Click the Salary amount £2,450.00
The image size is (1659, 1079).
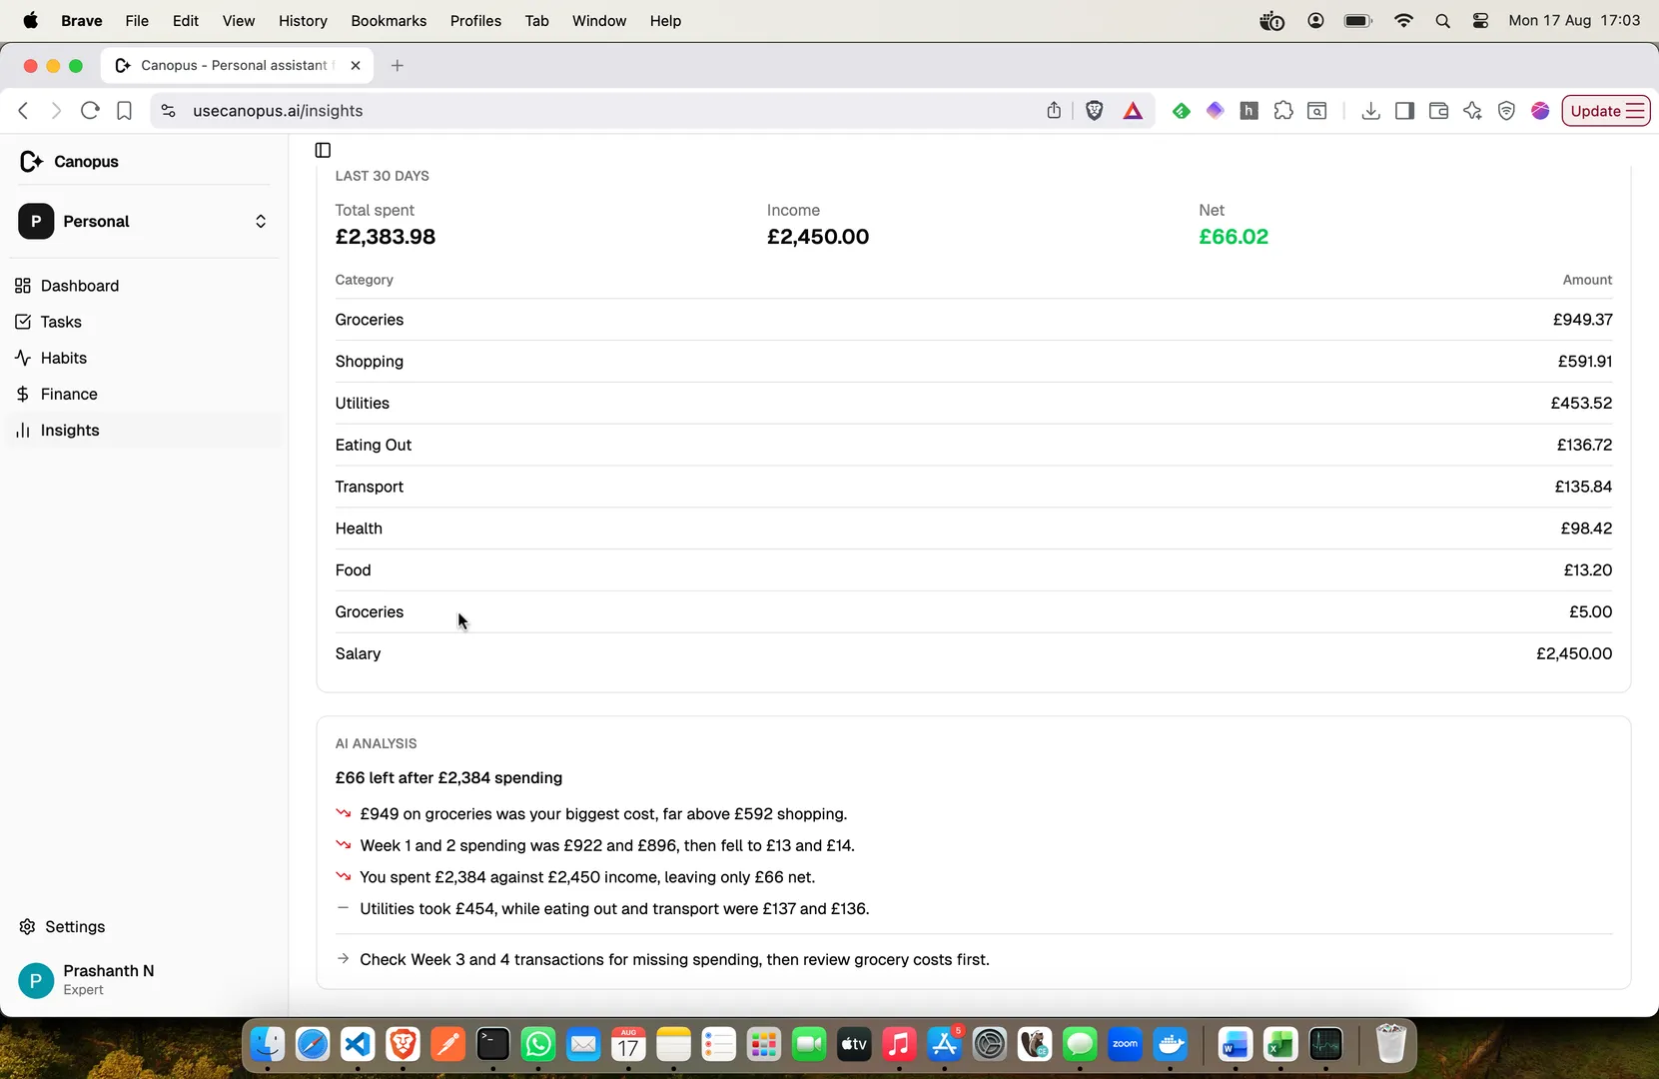[1574, 653]
